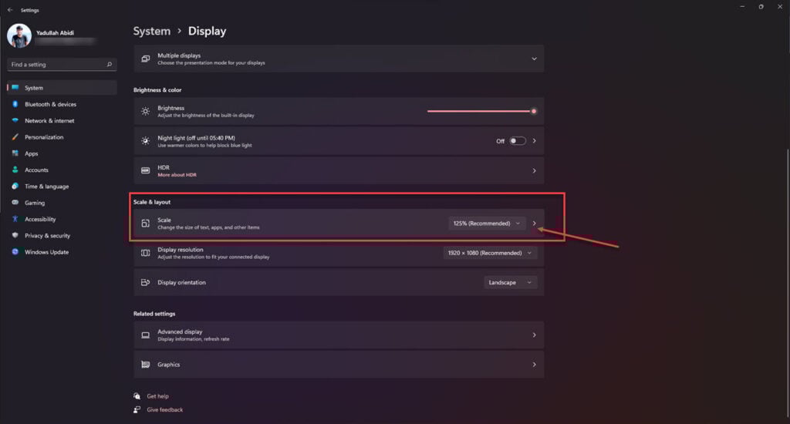Toggle the Night light switch
This screenshot has height=424, width=790.
click(518, 141)
